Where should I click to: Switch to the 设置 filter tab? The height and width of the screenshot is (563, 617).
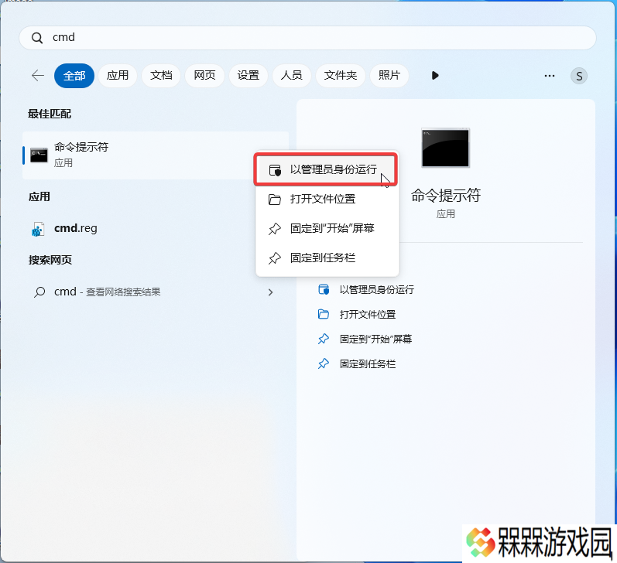pos(248,76)
